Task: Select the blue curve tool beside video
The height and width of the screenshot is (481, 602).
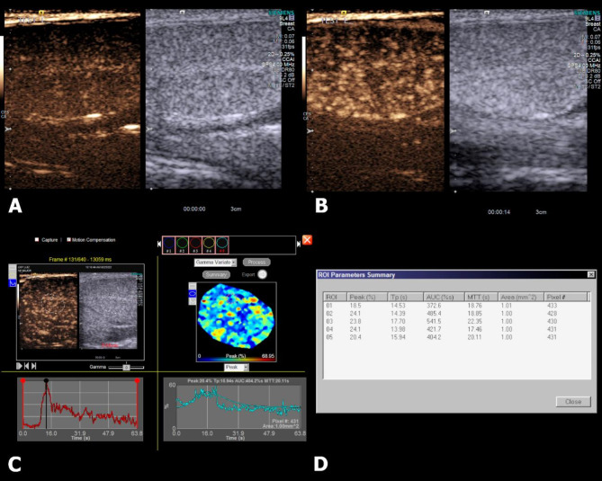Action: (x=13, y=283)
